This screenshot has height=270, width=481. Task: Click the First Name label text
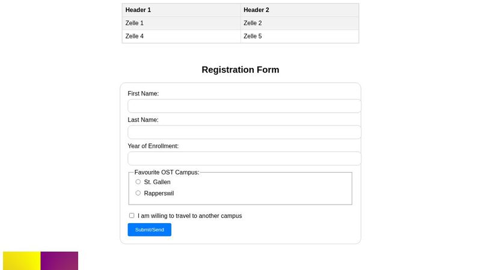[143, 94]
